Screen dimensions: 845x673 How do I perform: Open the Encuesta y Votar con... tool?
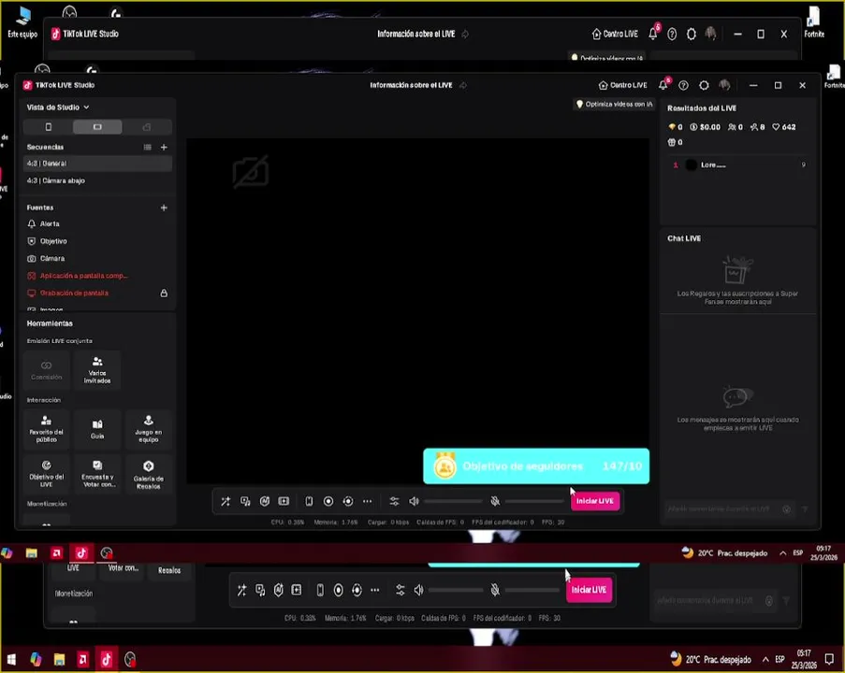click(x=97, y=474)
